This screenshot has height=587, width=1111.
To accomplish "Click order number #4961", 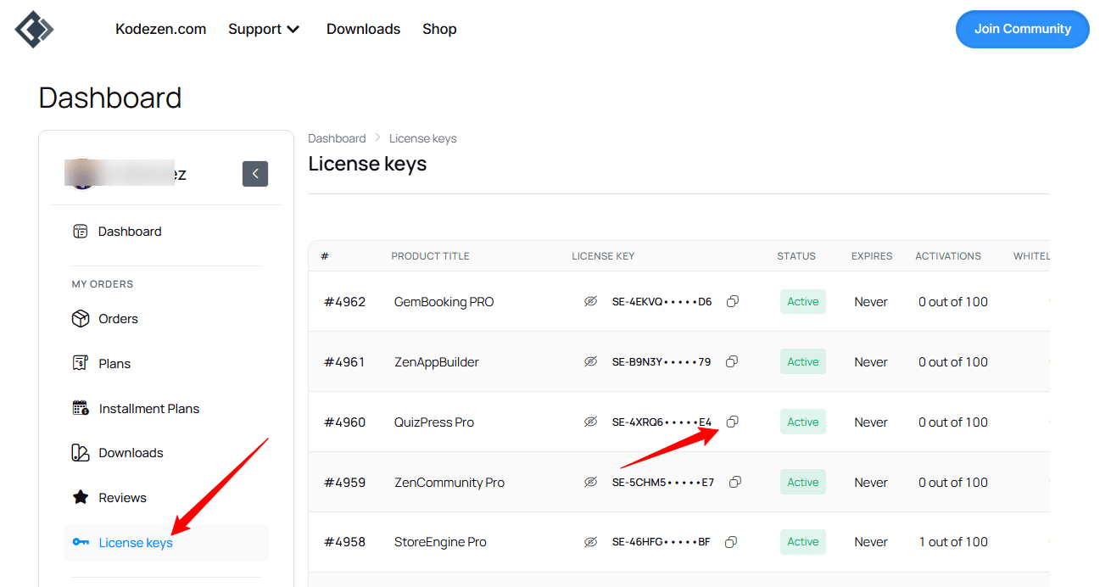I will tap(344, 361).
